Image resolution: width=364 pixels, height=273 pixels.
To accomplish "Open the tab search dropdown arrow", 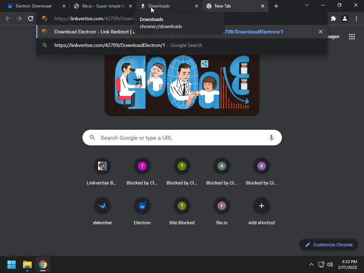I will pyautogui.click(x=307, y=5).
